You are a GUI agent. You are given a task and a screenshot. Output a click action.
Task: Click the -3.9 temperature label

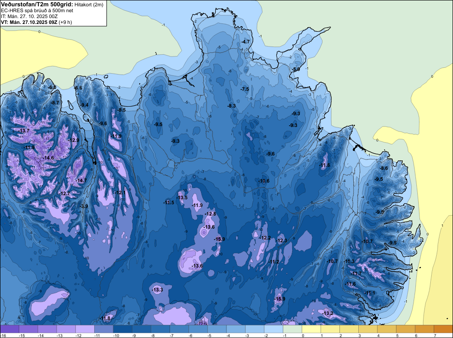84,206
